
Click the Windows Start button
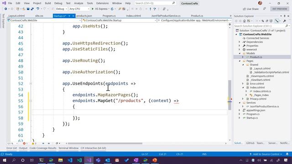pyautogui.click(x=4, y=160)
